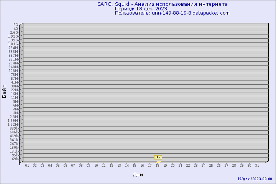The width and height of the screenshot is (276, 184).
Task: Click y-axis label 30M
Action: 15,86
